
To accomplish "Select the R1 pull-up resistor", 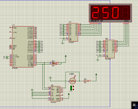I will [x=54, y=63].
